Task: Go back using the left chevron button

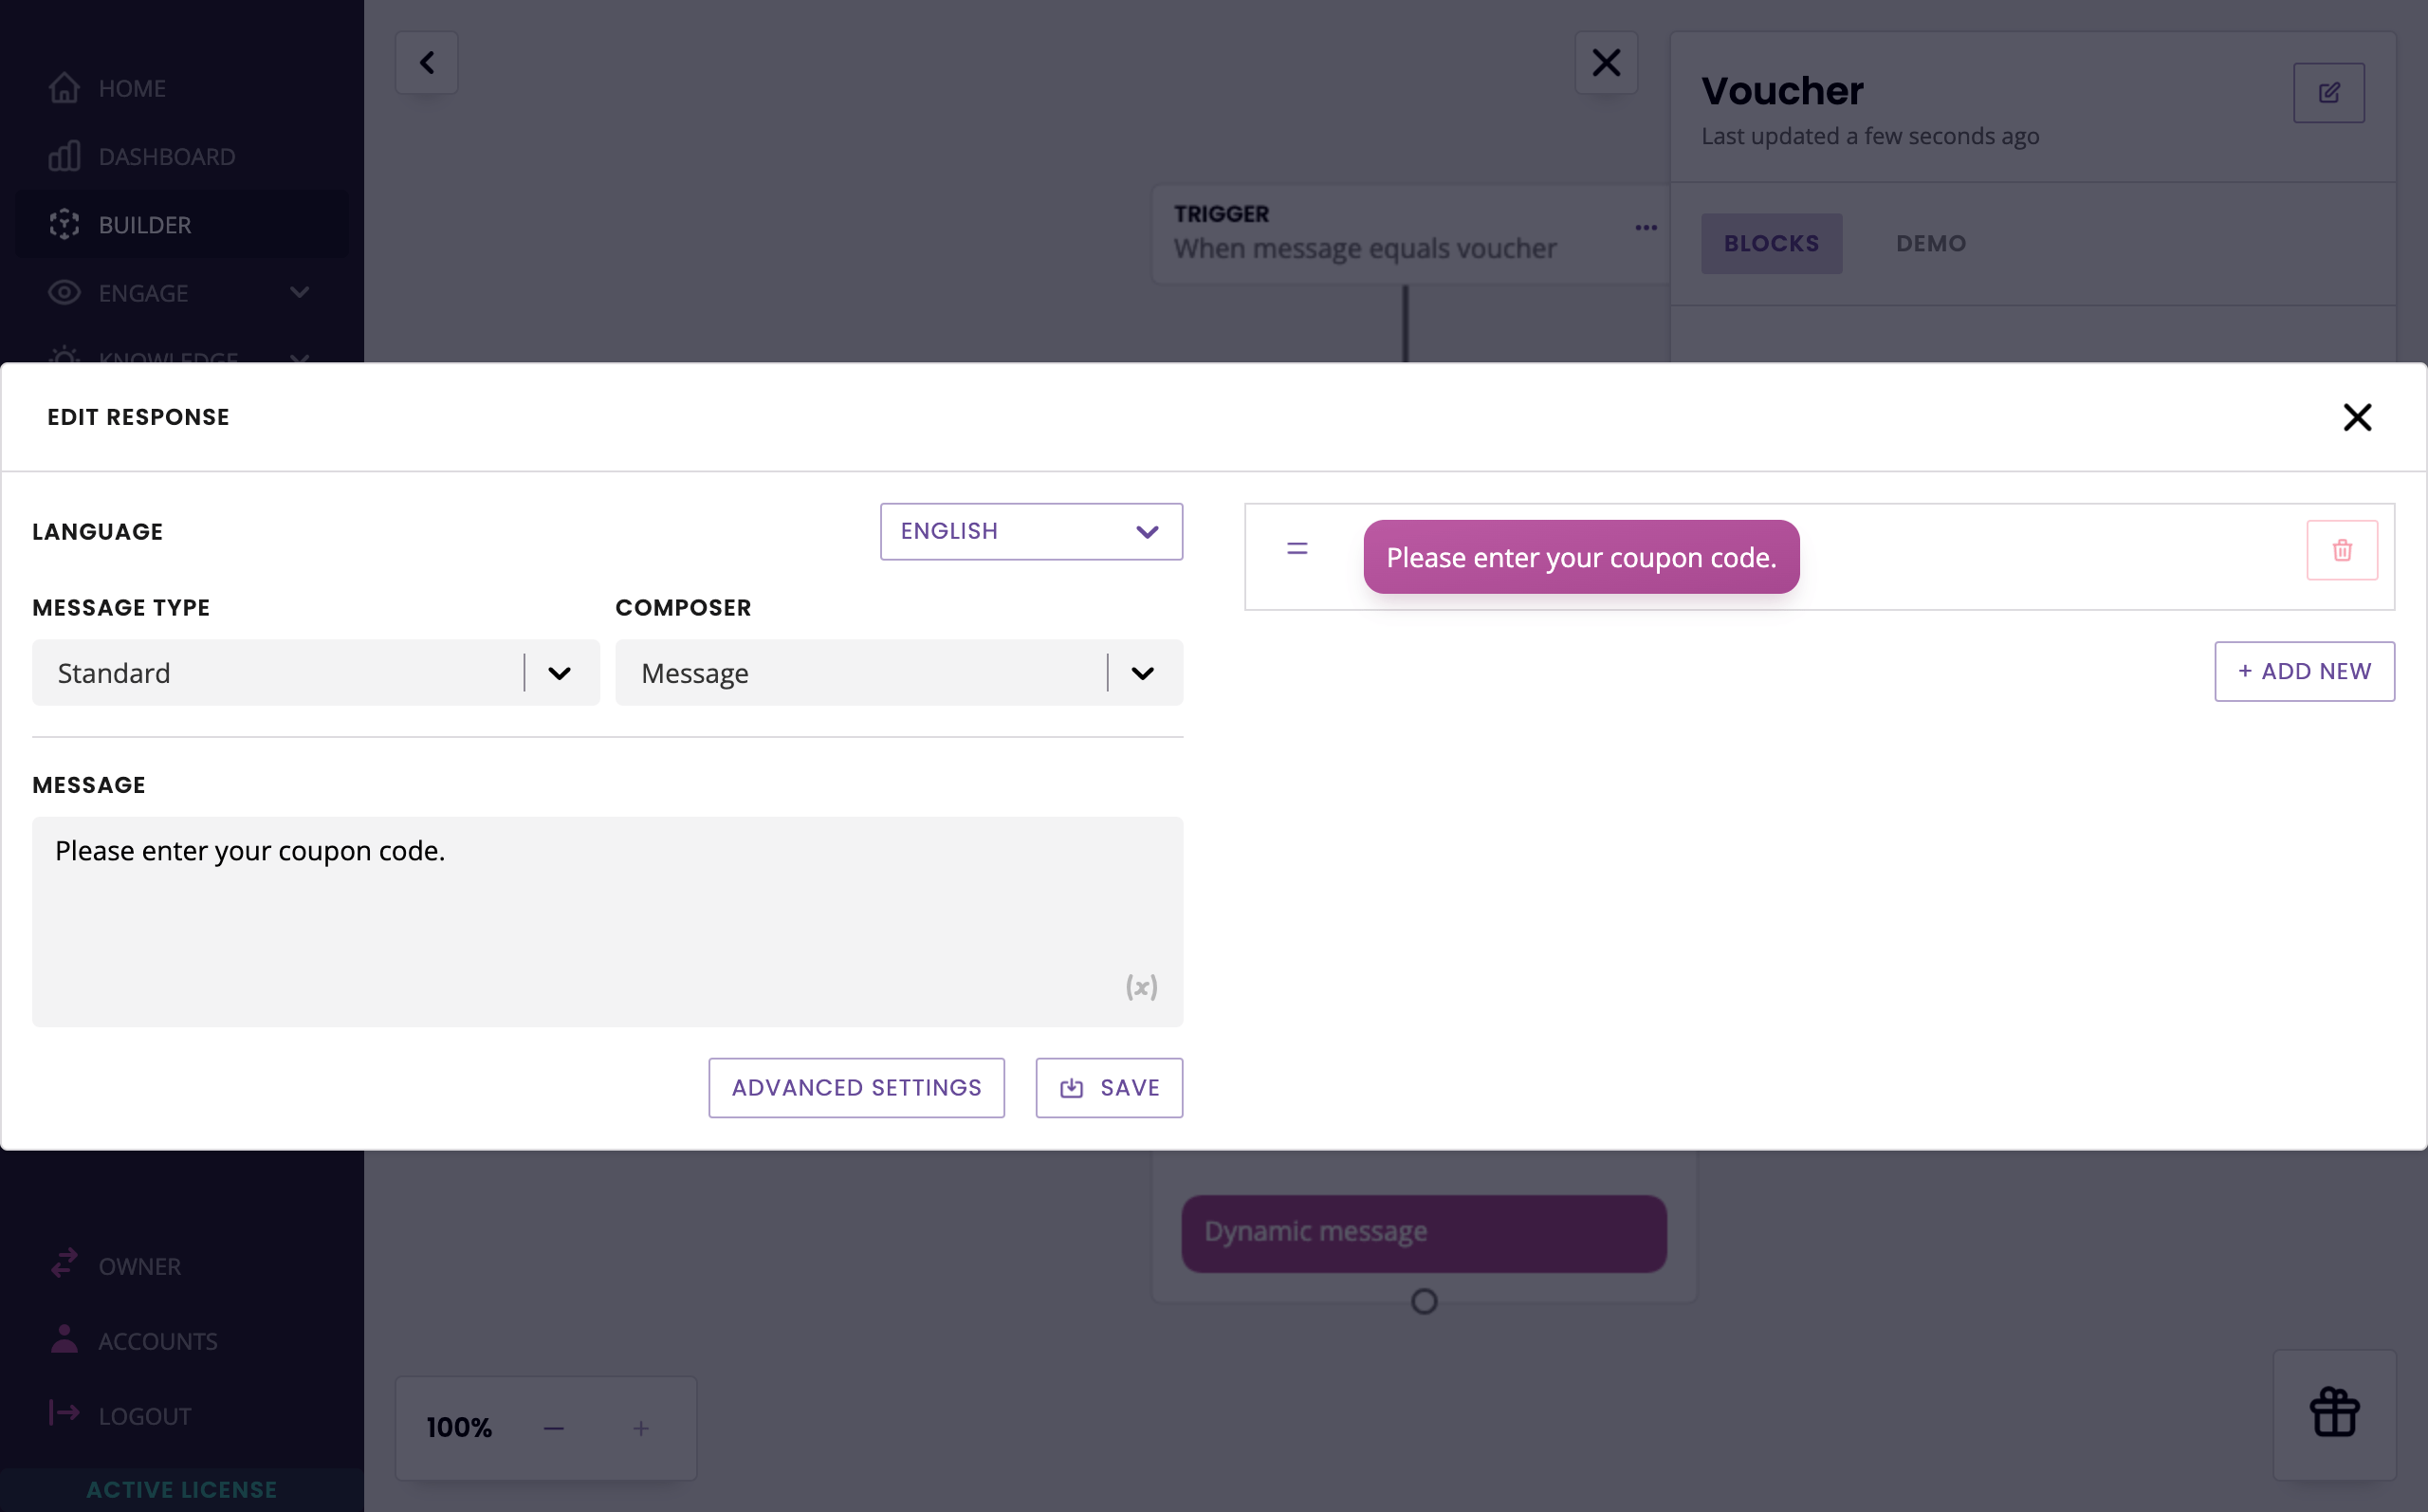Action: (427, 63)
